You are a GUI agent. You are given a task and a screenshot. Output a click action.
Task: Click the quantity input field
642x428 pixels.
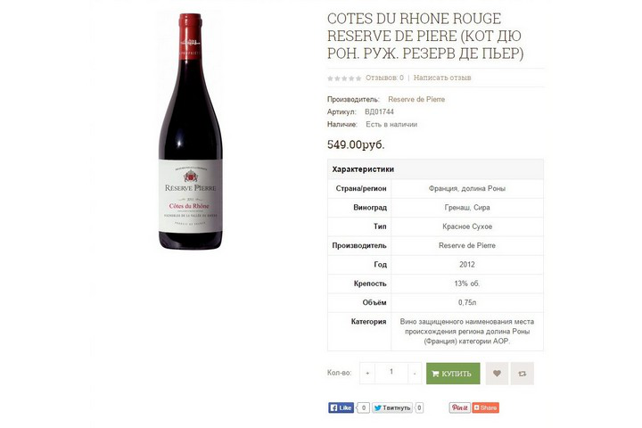391,373
